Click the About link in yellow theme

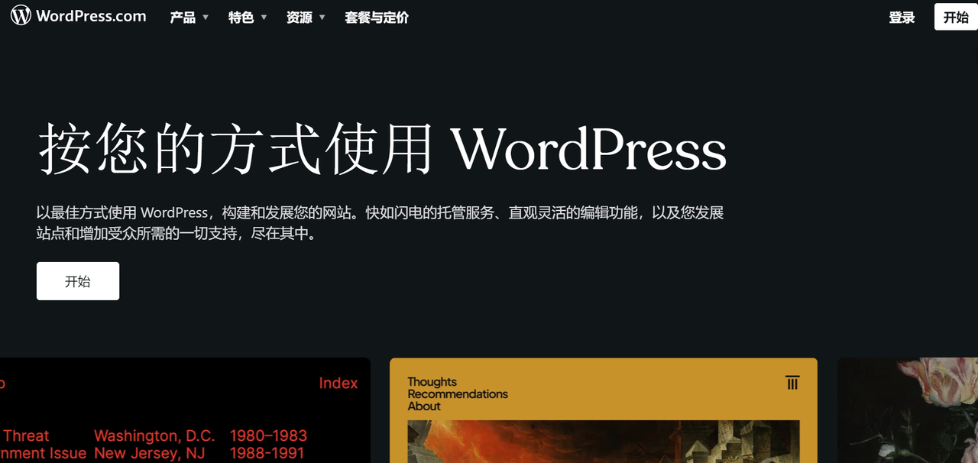pos(424,406)
